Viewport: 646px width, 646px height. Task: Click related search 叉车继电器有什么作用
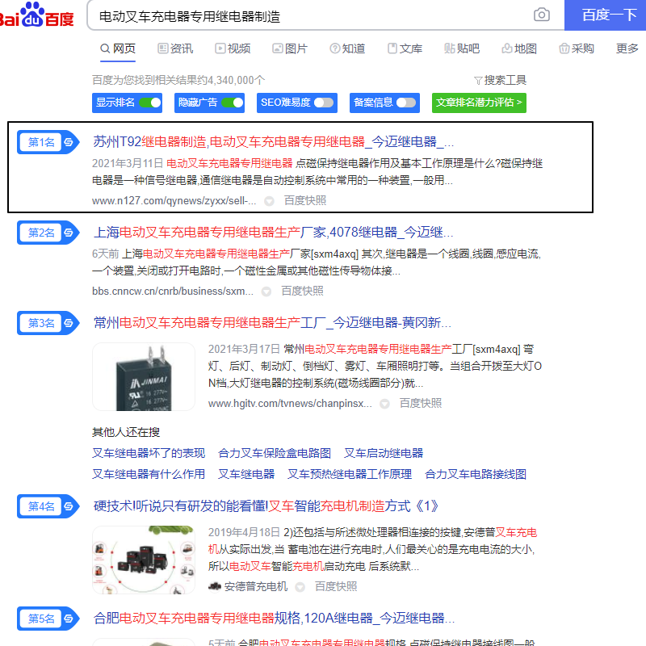pos(149,474)
